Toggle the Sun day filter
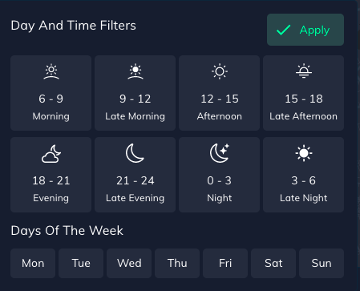Screen dimensions: 360x291 [322, 263]
